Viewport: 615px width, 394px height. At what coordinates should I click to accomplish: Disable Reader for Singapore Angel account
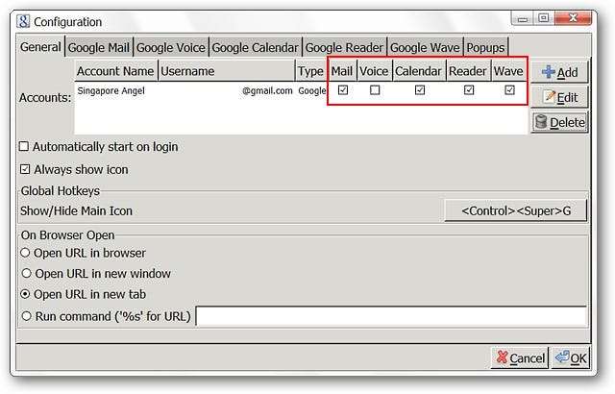[469, 90]
